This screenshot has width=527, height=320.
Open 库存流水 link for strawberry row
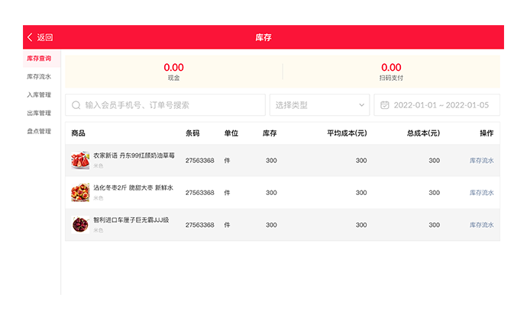(482, 160)
